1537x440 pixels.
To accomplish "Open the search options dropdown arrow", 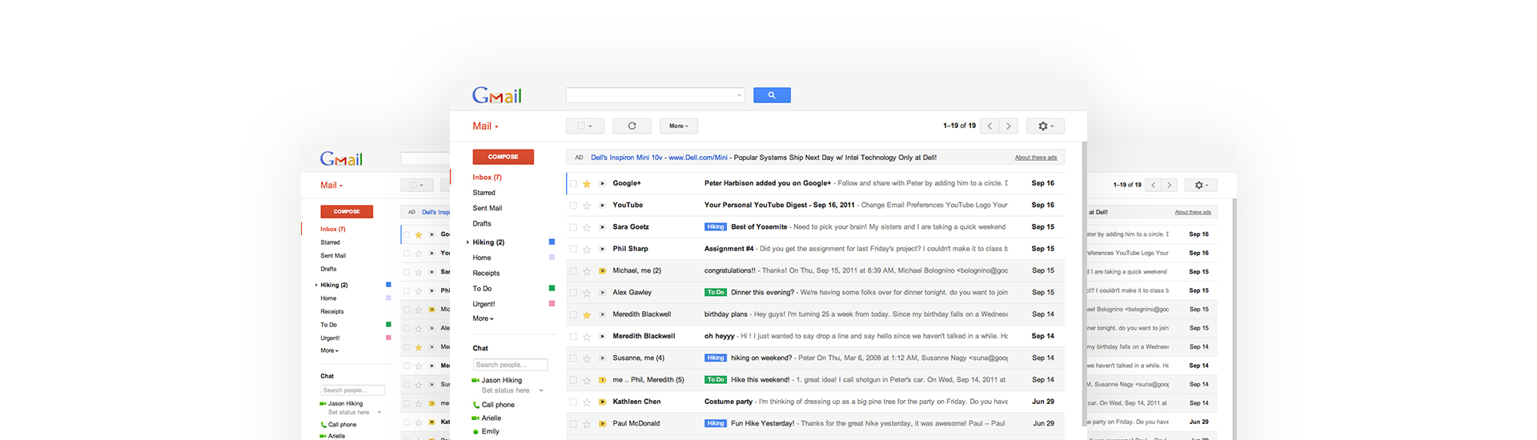I will (739, 96).
